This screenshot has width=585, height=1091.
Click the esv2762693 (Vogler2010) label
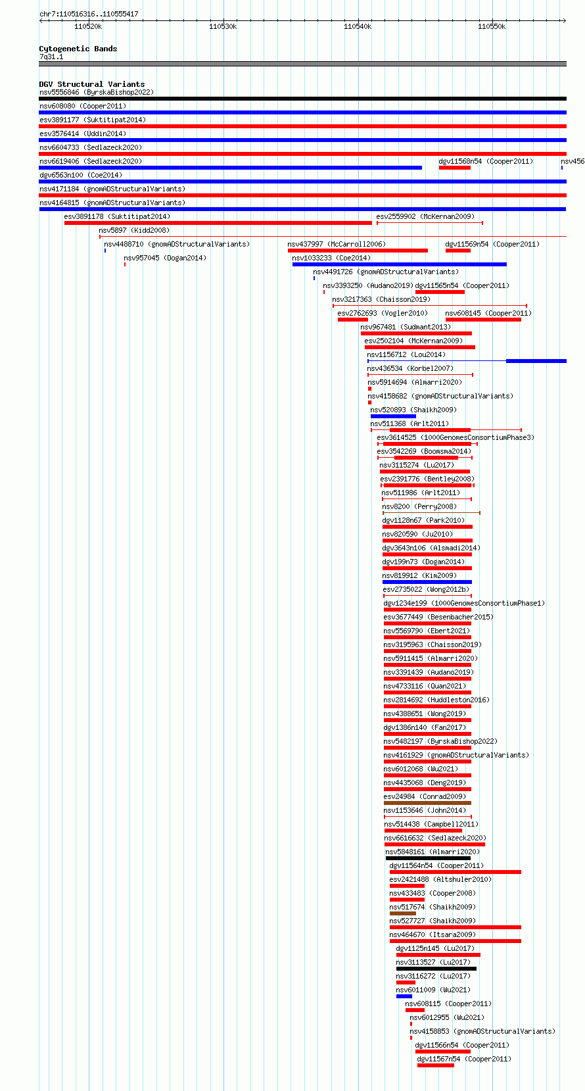[383, 313]
